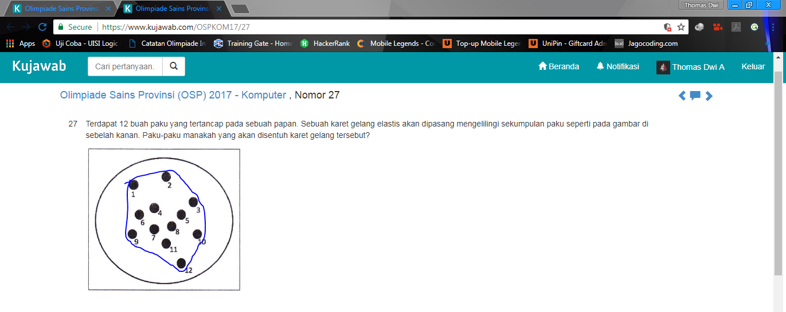Go to next question with right chevron

tap(709, 96)
